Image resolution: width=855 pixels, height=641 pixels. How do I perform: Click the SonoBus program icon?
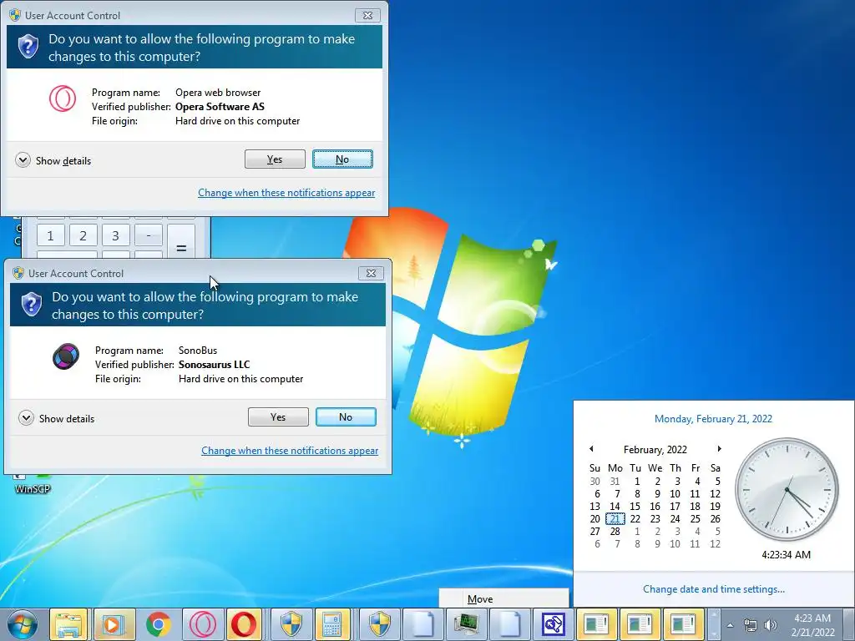coord(65,357)
